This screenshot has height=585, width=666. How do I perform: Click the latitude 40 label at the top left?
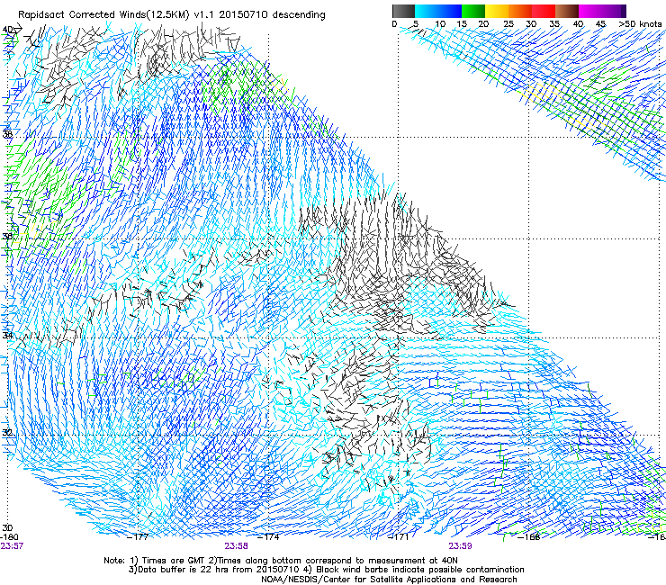pos(7,30)
